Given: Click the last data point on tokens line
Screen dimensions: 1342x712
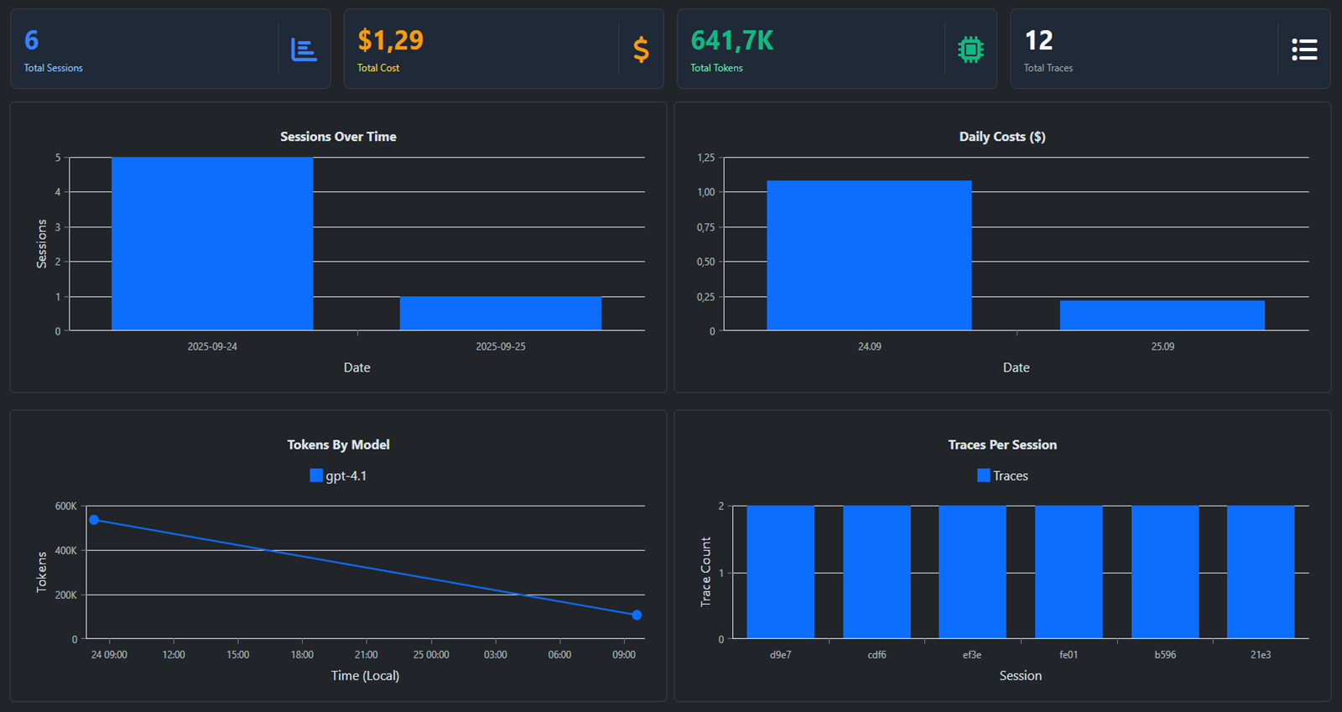Looking at the screenshot, I should 637,615.
